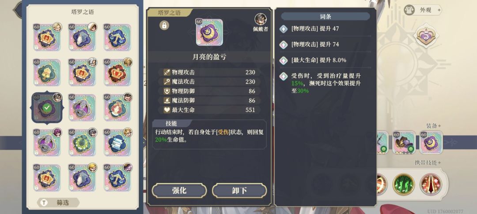Open the 外观 appearance tab

click(423, 10)
